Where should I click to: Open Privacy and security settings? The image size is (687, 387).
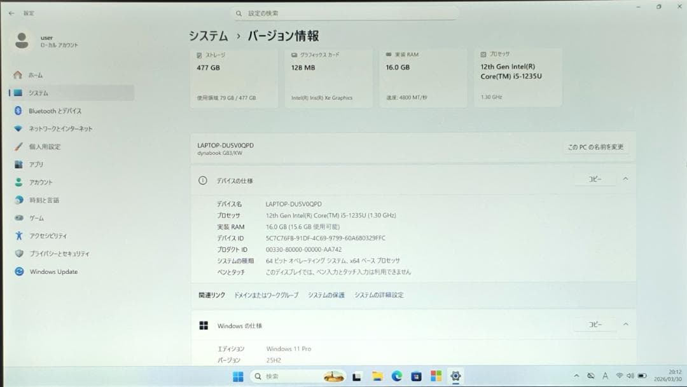[x=71, y=254]
